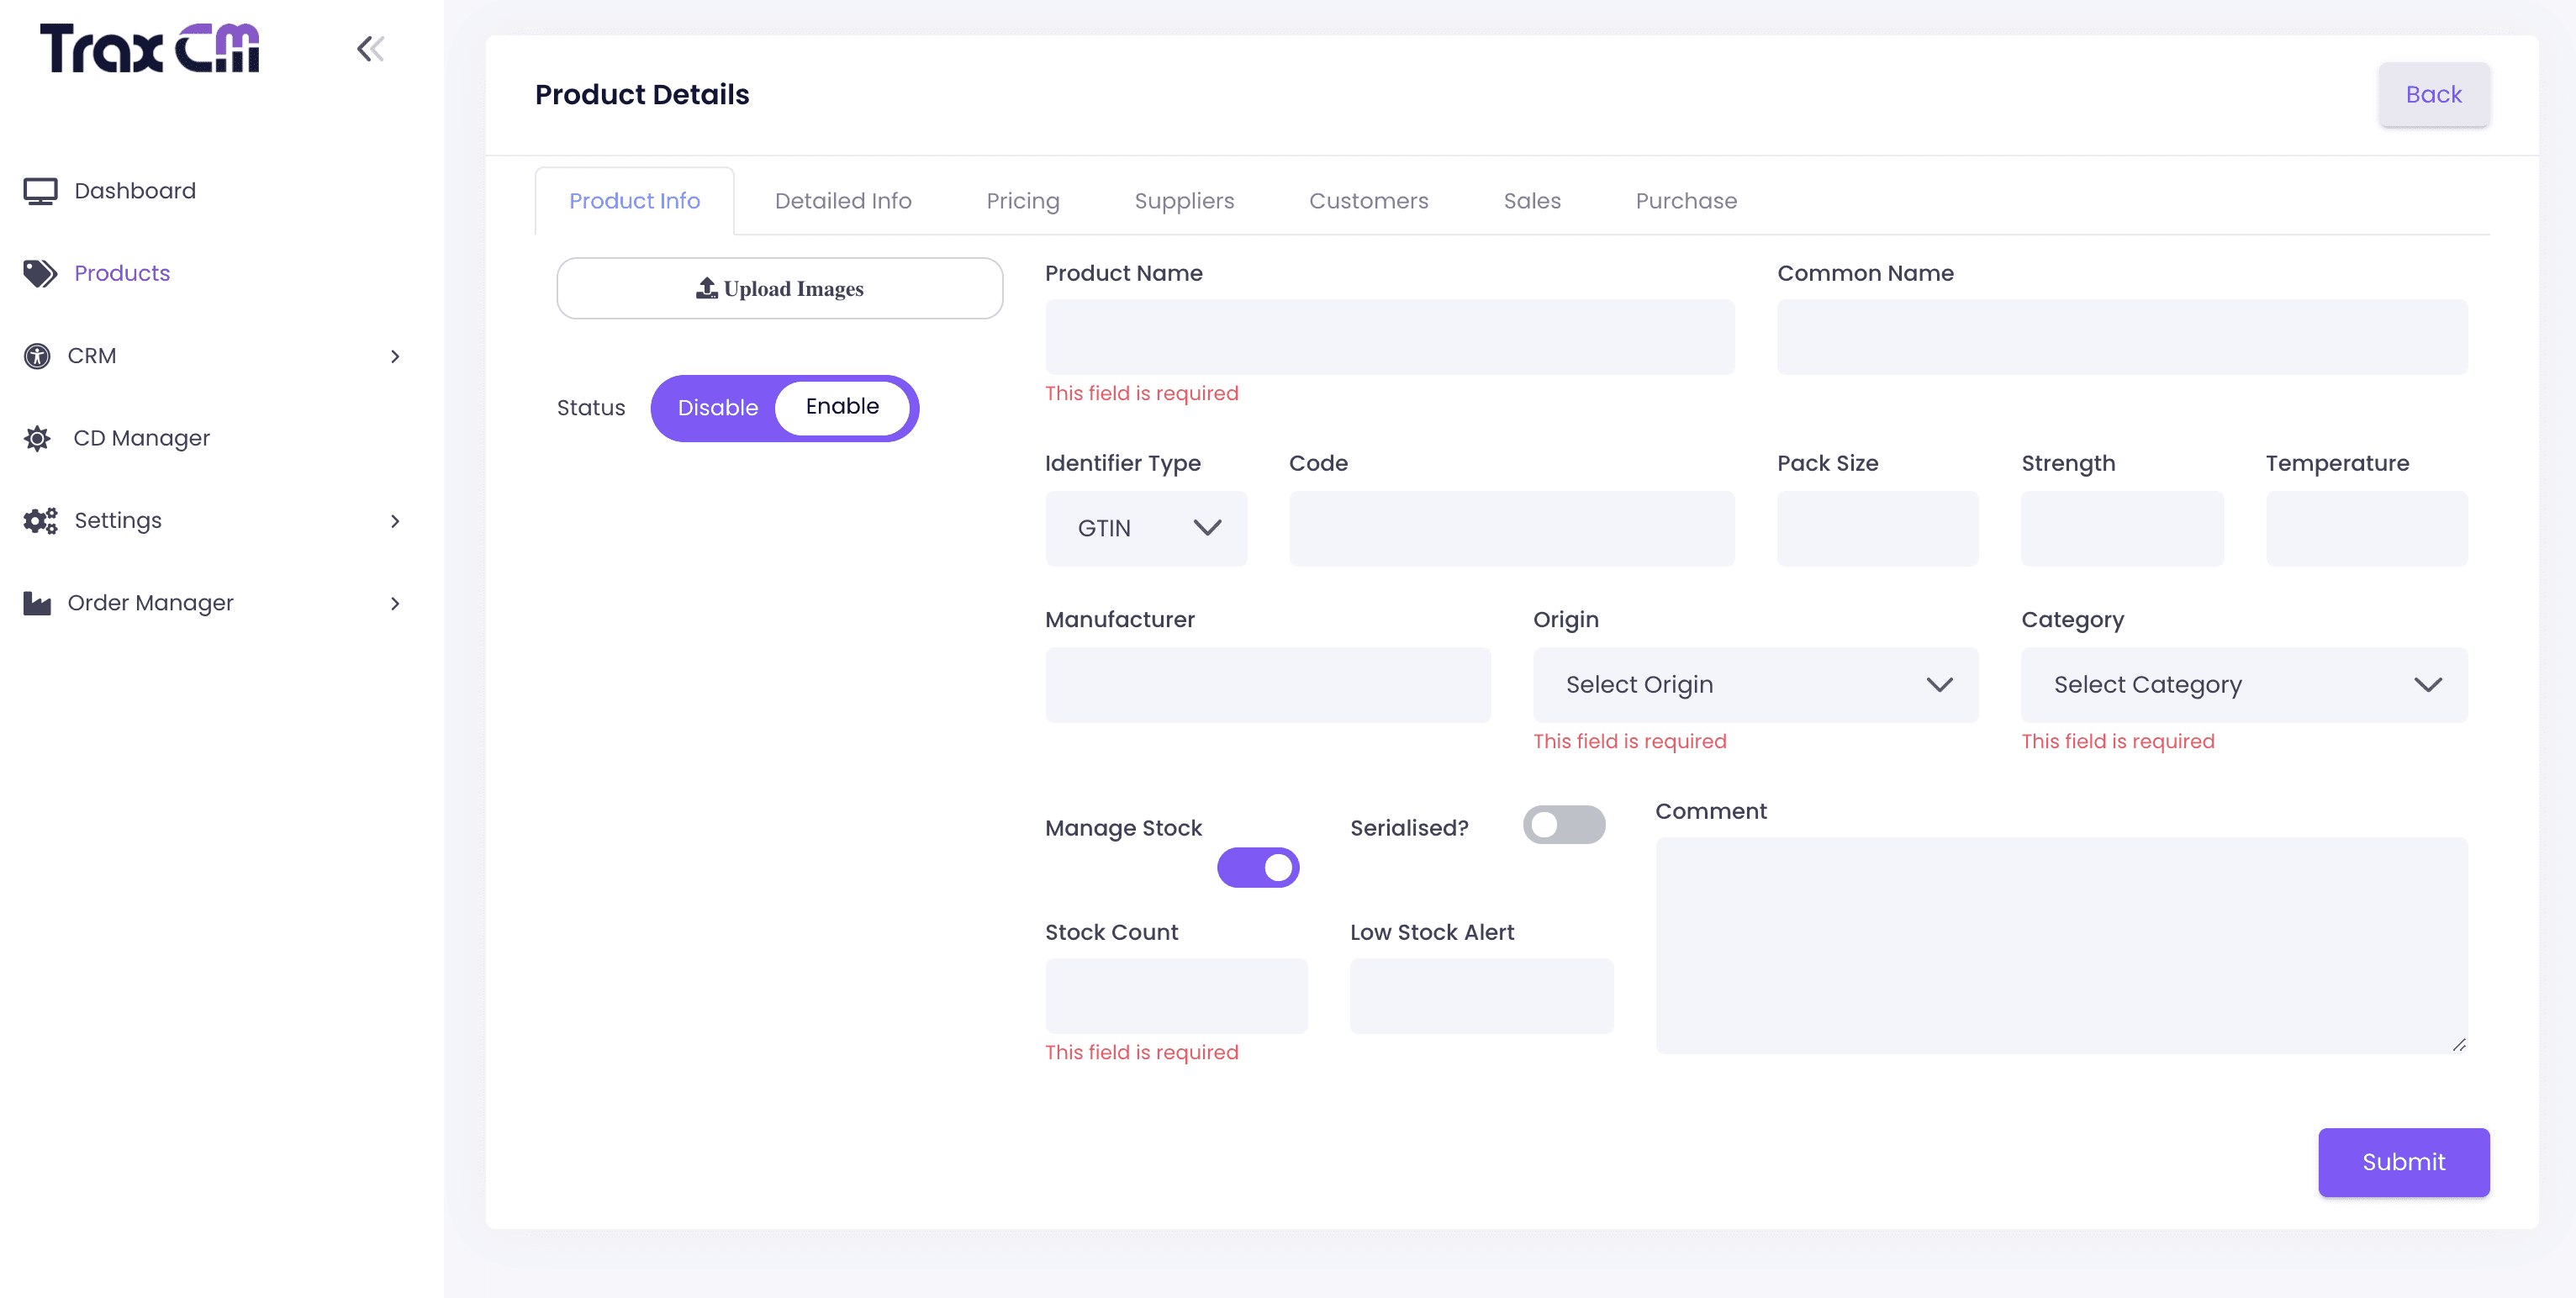Open the Suppliers tab
Image resolution: width=2576 pixels, height=1298 pixels.
tap(1183, 201)
